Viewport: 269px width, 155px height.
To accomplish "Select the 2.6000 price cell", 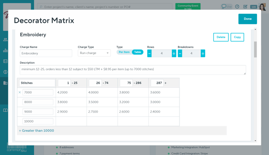I will pyautogui.click(x=133, y=112).
